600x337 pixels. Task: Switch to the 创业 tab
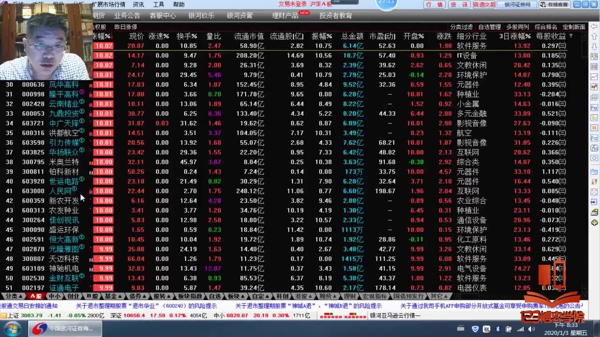73,296
